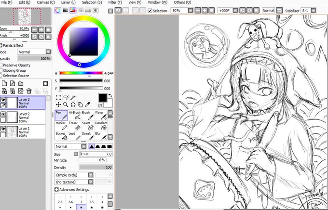Click the Undo arrow in top toolbar
Image resolution: width=328 pixels, height=210 pixels.
click(118, 11)
